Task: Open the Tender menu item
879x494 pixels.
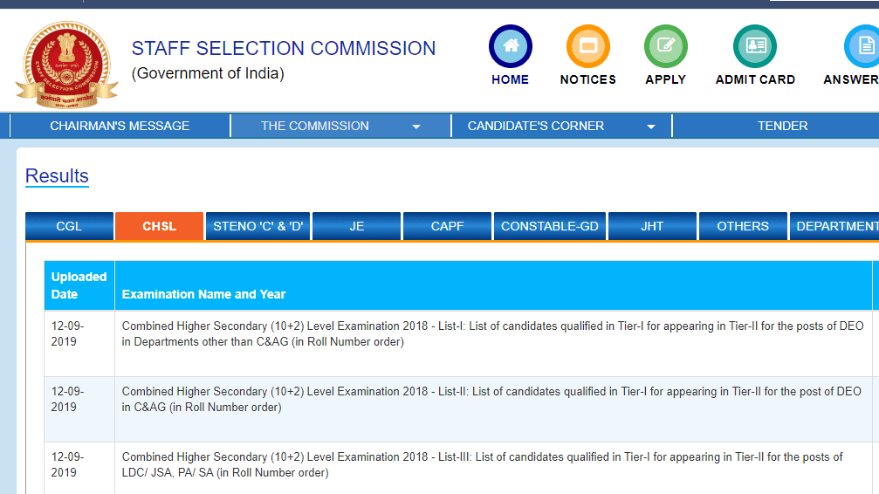Action: (782, 126)
